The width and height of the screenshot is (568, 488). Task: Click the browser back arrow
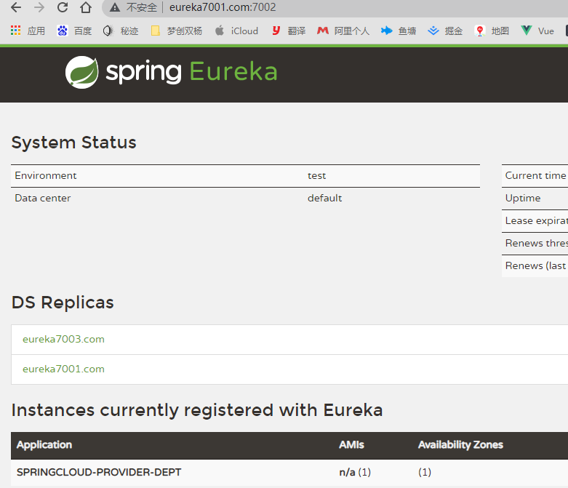point(16,7)
